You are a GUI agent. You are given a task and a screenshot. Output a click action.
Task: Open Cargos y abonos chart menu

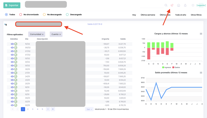(x=201, y=34)
